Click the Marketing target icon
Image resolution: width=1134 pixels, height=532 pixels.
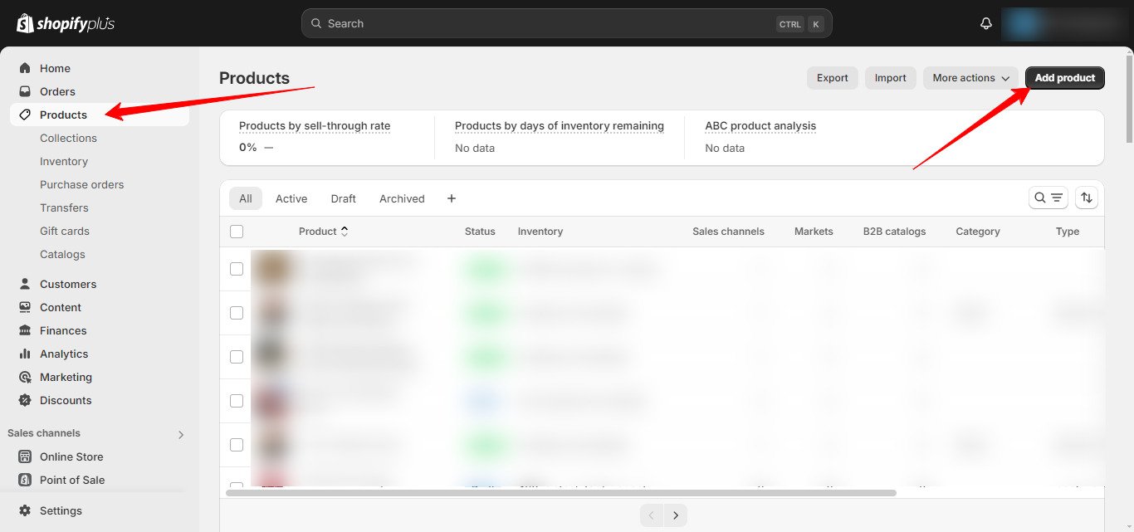pyautogui.click(x=25, y=377)
